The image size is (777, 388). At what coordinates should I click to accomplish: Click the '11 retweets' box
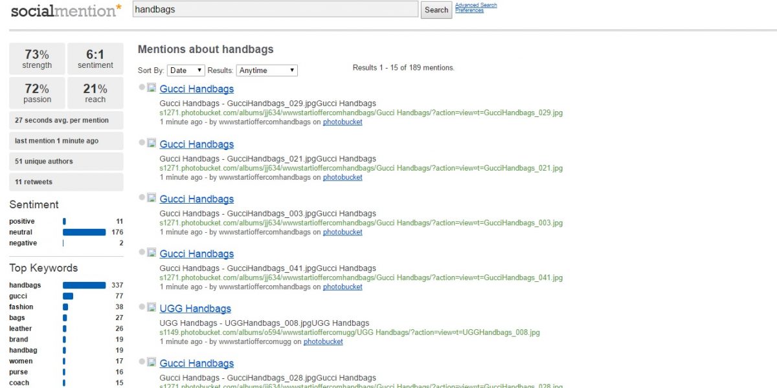click(x=66, y=182)
